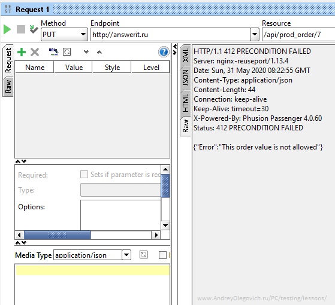This screenshot has height=305, width=335.
Task: Switch response view to XML tab
Action: tap(185, 56)
